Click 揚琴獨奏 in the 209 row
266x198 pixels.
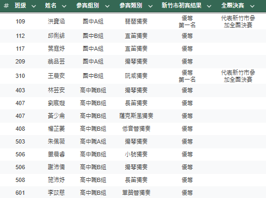point(136,61)
